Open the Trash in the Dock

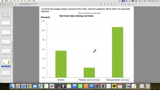coord(147,86)
